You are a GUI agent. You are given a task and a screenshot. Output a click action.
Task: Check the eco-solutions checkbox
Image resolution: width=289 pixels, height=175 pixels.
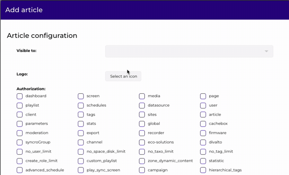[x=142, y=142]
